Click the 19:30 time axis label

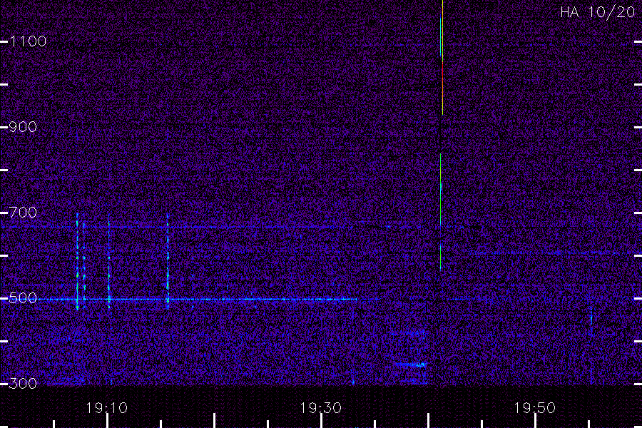click(x=320, y=407)
